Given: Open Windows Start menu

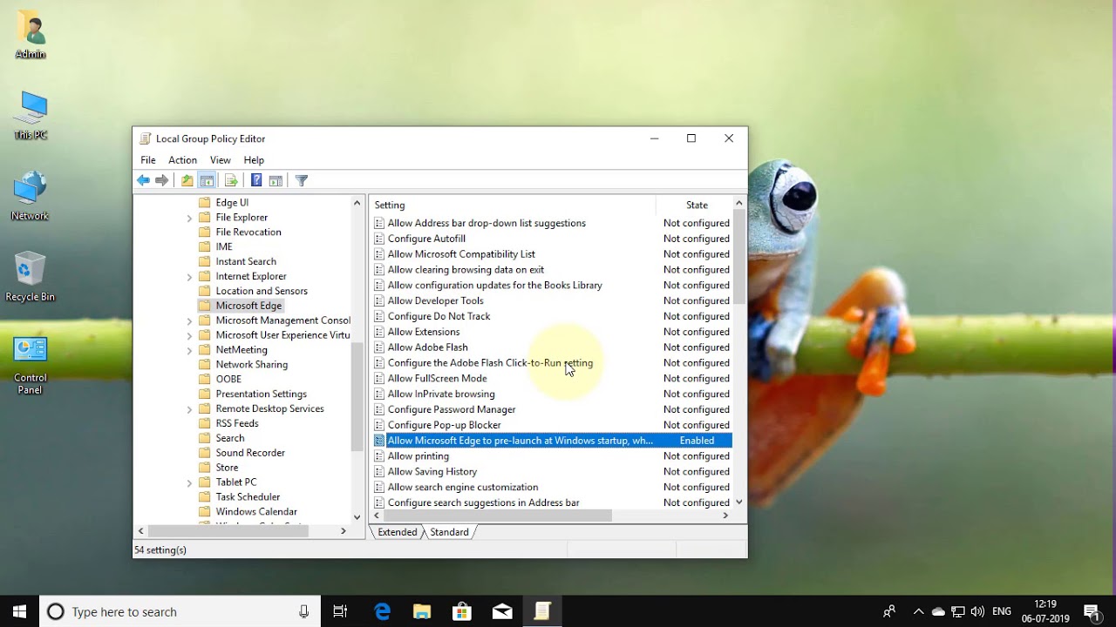Looking at the screenshot, I should point(19,611).
